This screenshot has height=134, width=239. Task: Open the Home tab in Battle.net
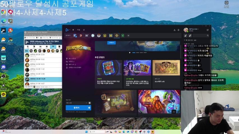click(x=73, y=30)
